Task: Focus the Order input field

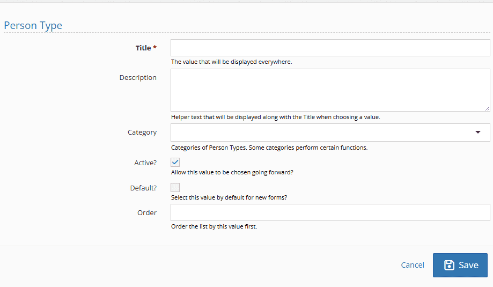Action: [x=330, y=212]
